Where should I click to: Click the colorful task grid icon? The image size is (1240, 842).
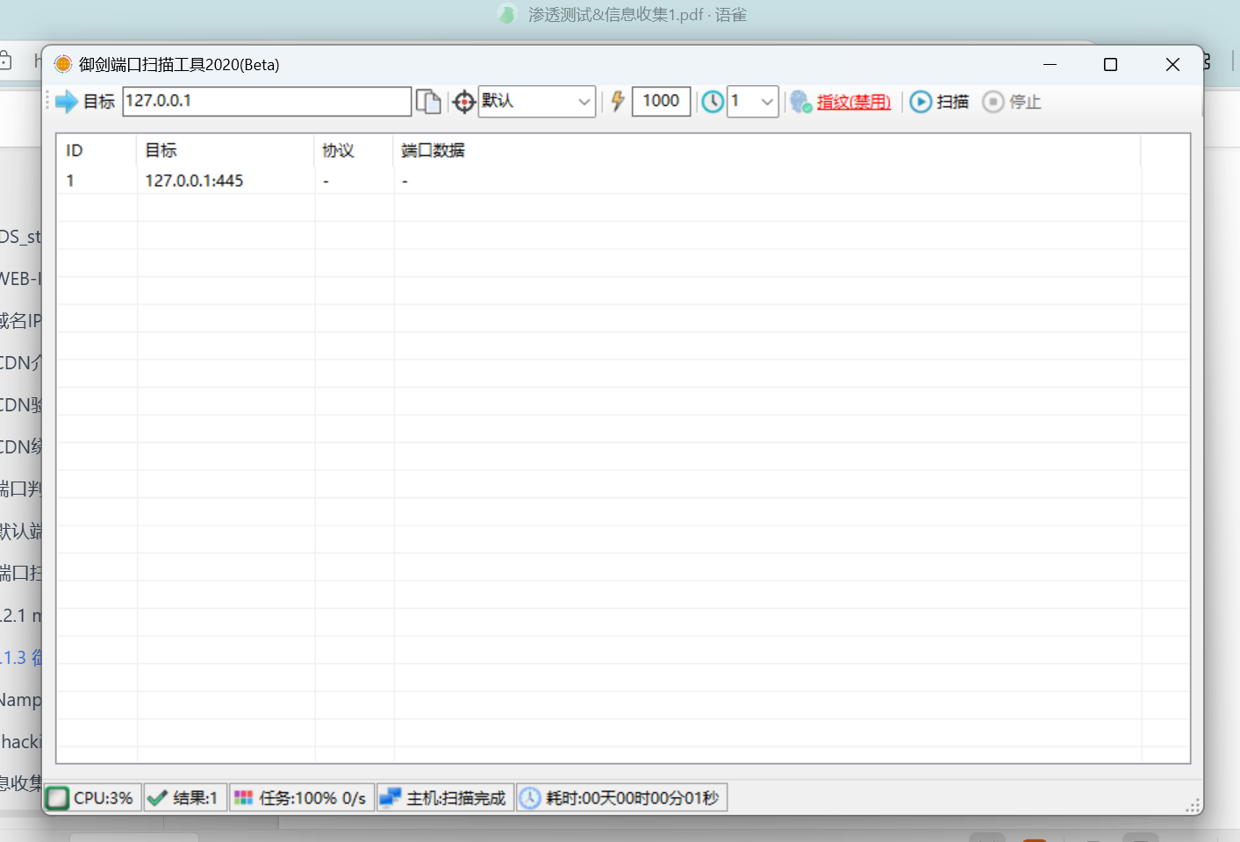point(243,798)
